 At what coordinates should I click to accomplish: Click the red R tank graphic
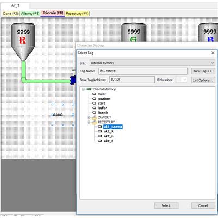click(23, 42)
